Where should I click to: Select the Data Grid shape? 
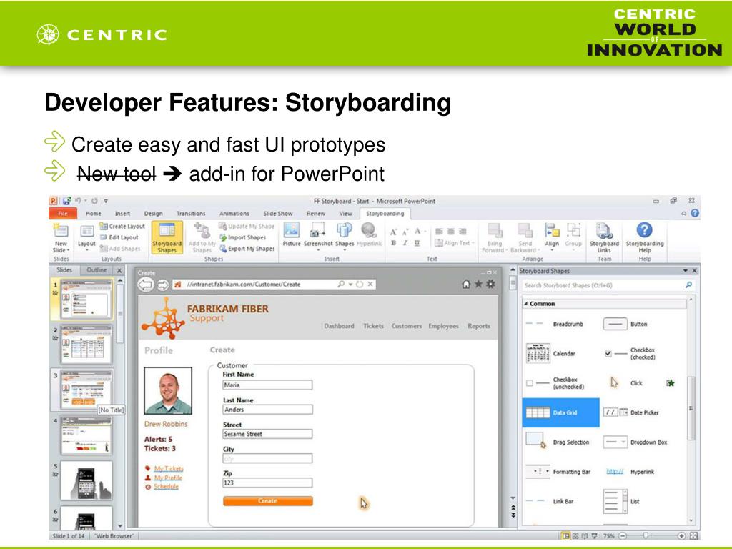tap(560, 412)
